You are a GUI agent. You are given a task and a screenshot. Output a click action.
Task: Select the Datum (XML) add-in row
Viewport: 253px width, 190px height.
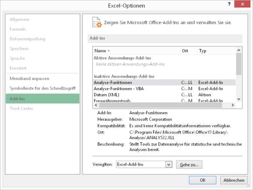164,95
